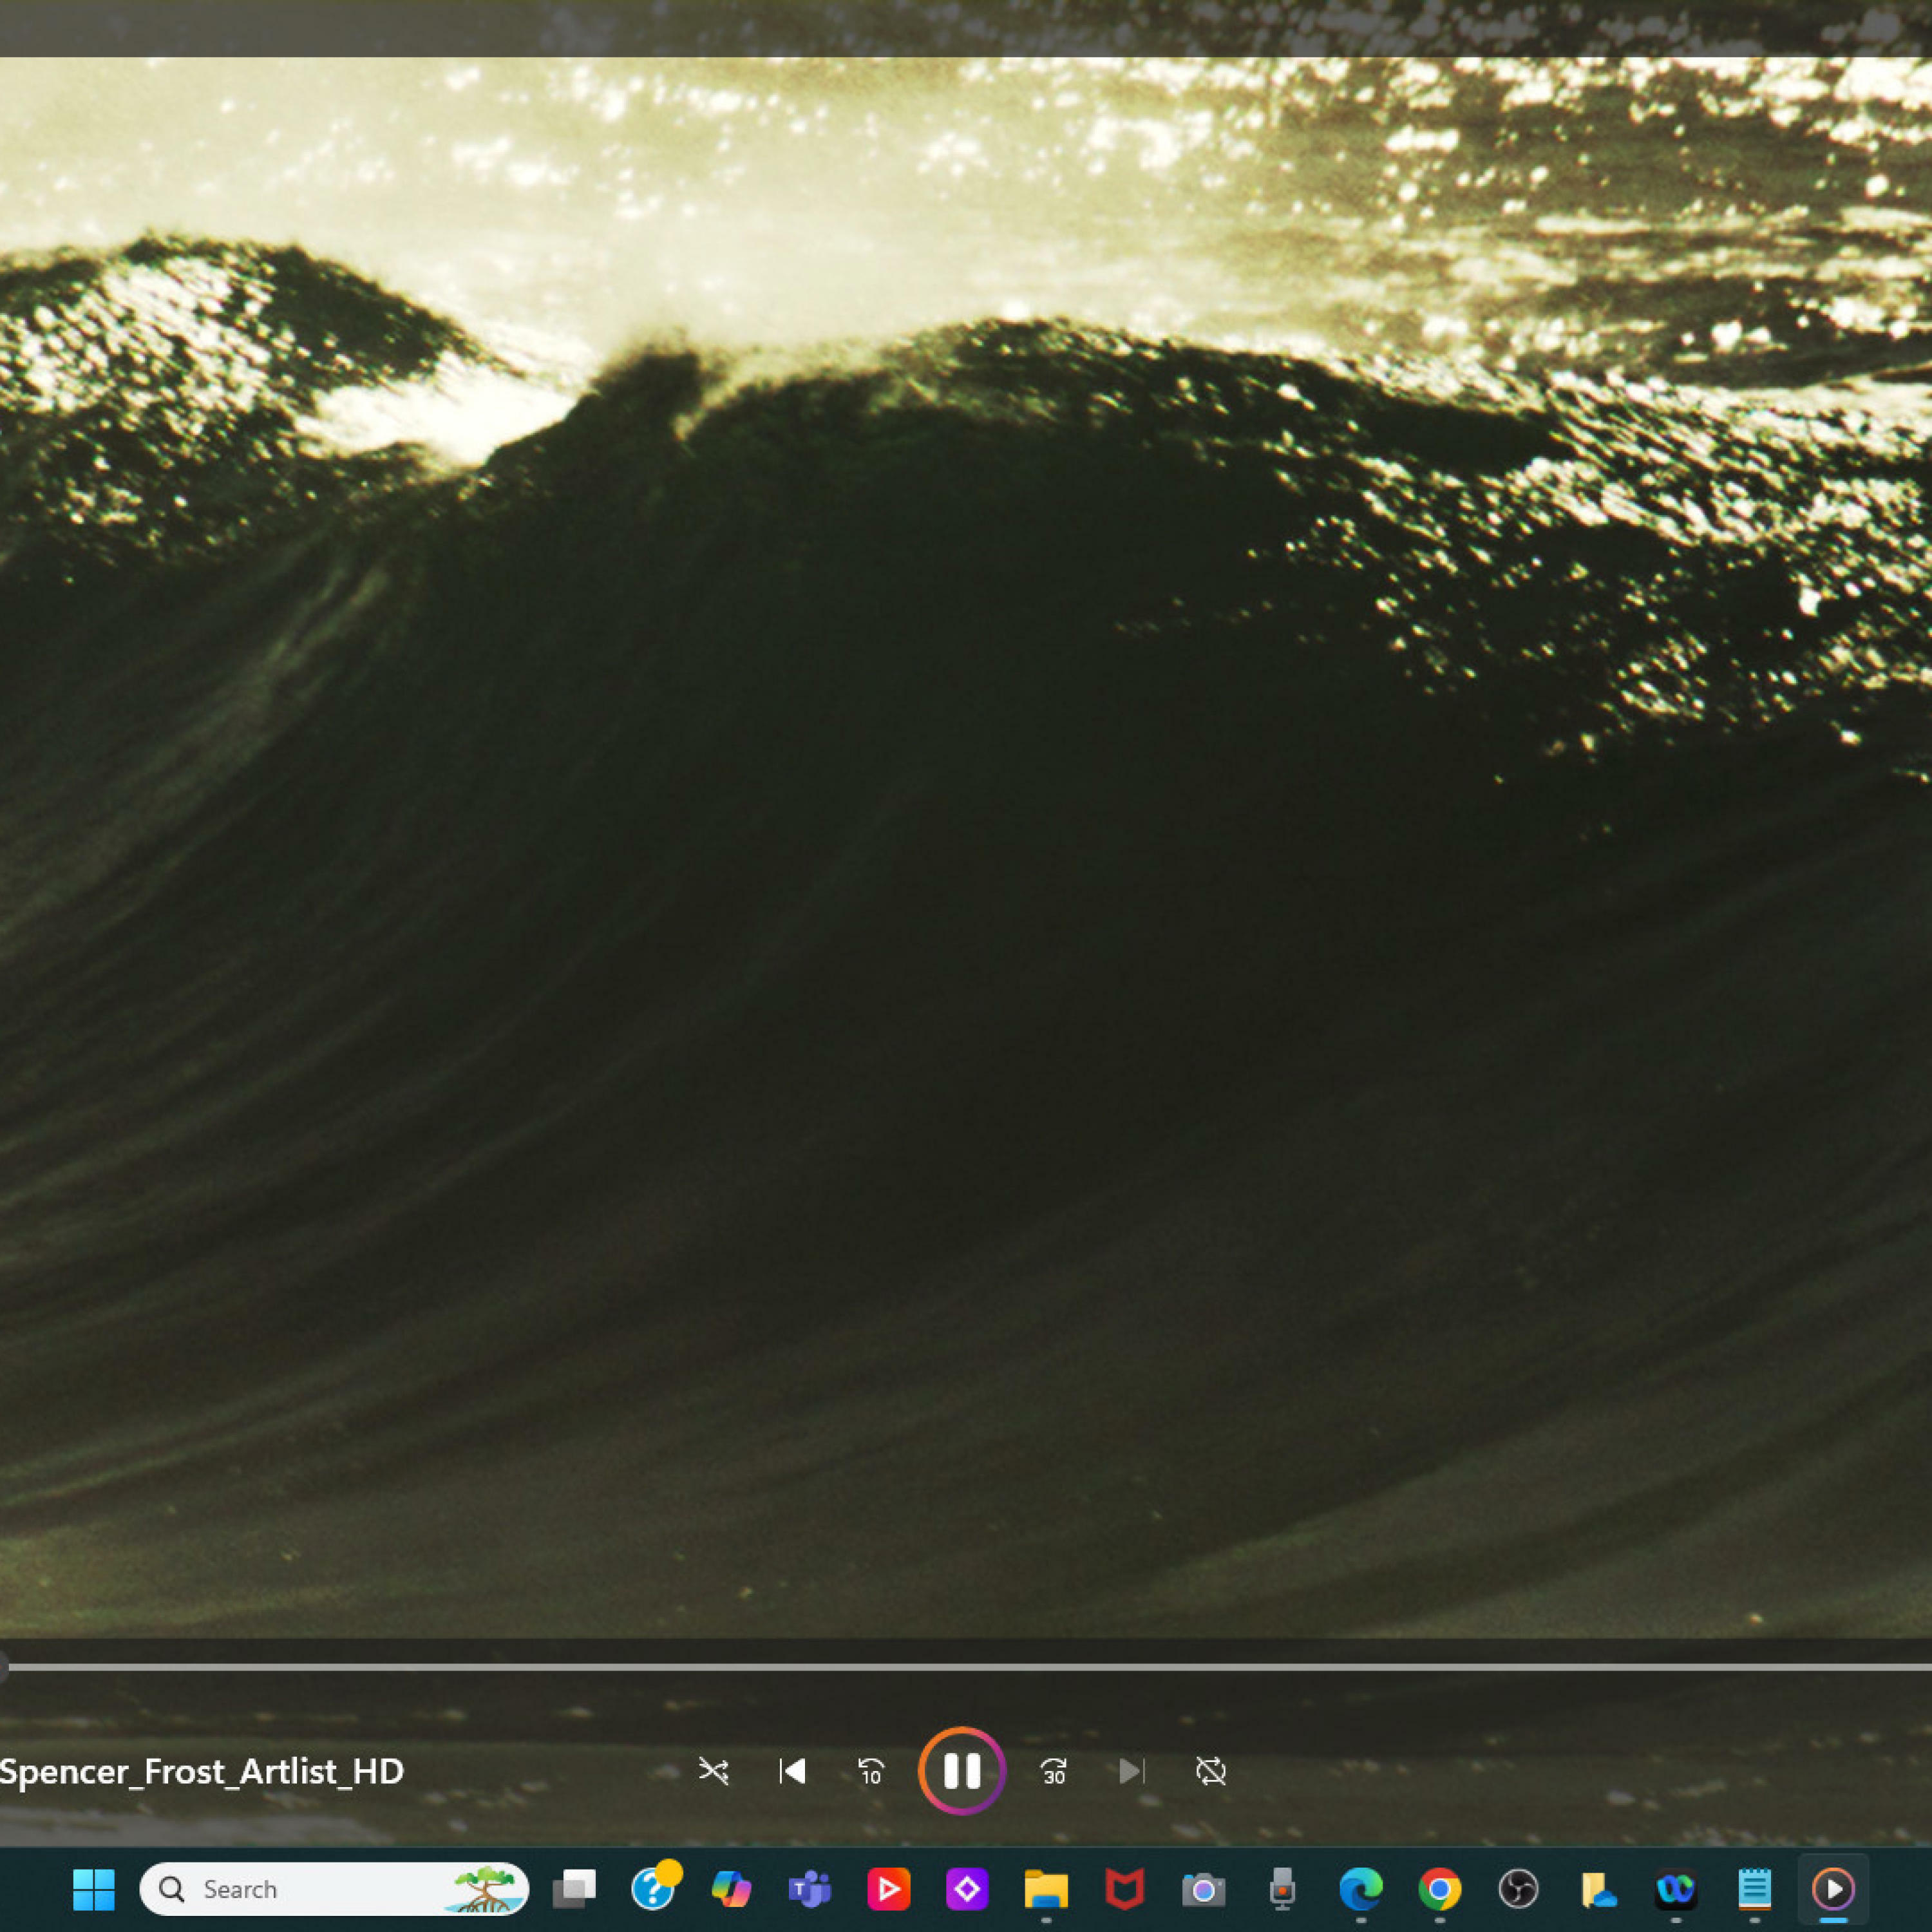The width and height of the screenshot is (1932, 1932).
Task: Open McAfee from the taskbar
Action: click(1124, 1889)
